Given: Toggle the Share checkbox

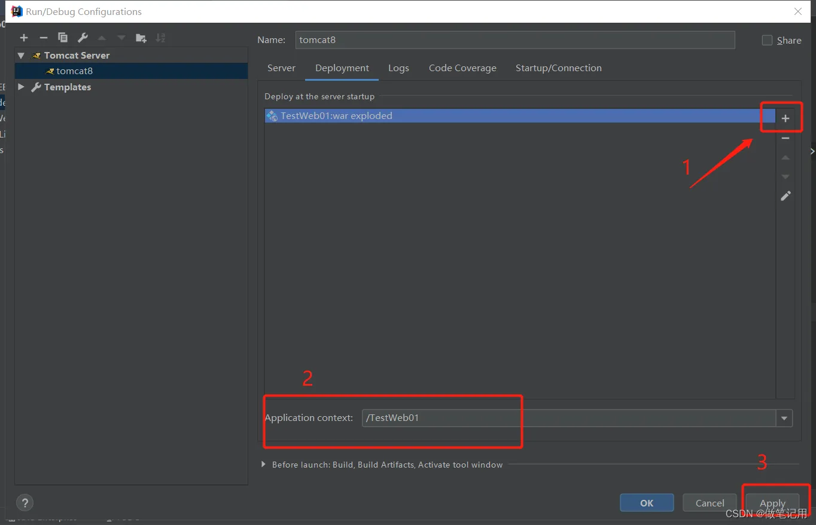Looking at the screenshot, I should (767, 40).
